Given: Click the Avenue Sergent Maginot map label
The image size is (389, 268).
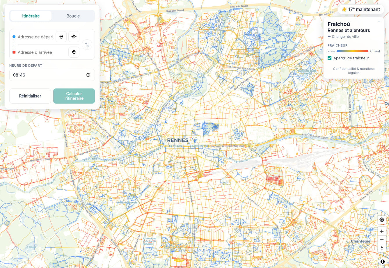Looking at the screenshot, I should 228,146.
